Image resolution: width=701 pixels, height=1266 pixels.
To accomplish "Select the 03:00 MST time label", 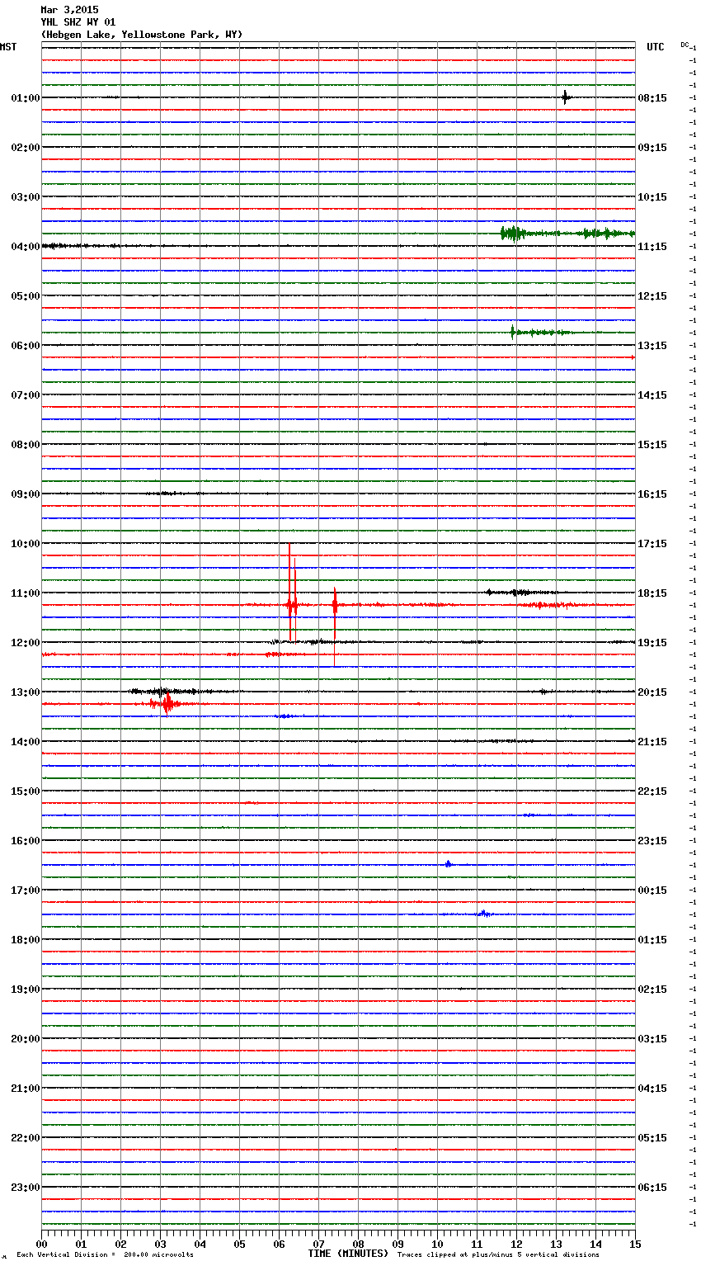I will click(26, 197).
